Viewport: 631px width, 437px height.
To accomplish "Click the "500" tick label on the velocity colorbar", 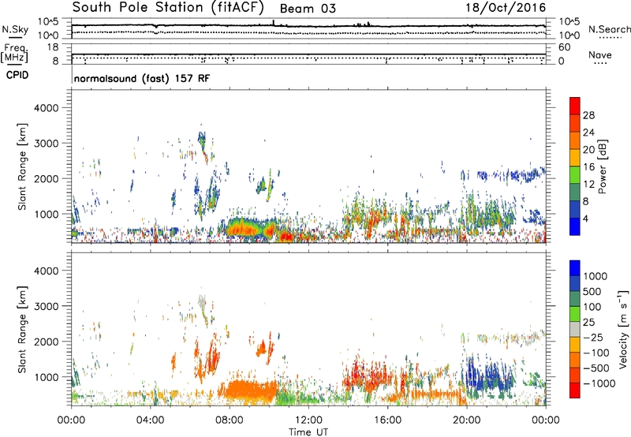I will pyautogui.click(x=592, y=291).
